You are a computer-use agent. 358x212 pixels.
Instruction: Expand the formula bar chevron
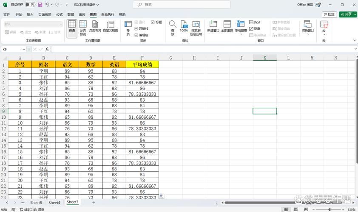point(355,49)
